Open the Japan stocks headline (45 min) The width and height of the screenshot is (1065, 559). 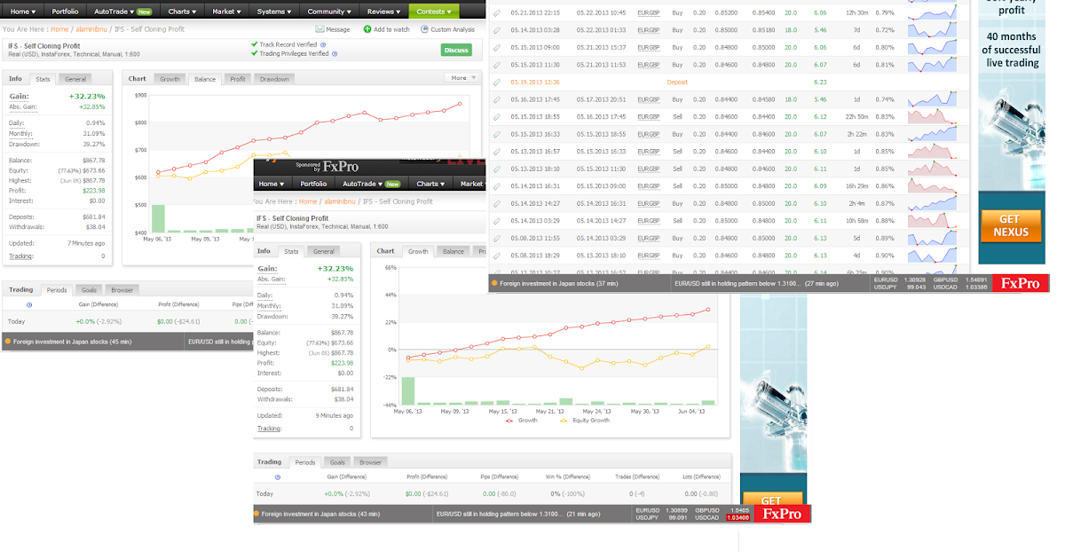[72, 341]
